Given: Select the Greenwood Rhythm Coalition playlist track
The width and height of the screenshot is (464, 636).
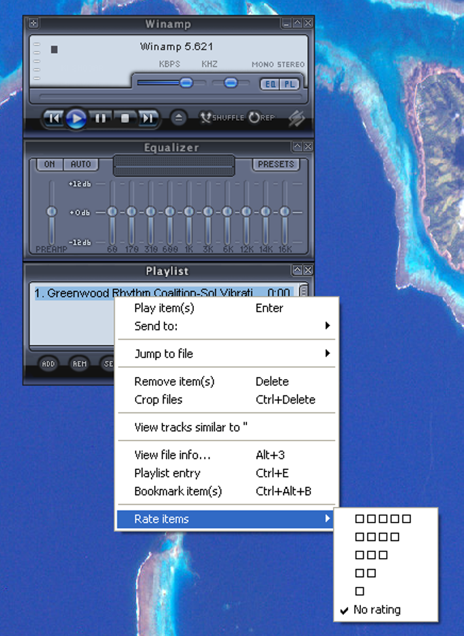Looking at the screenshot, I should (x=163, y=292).
